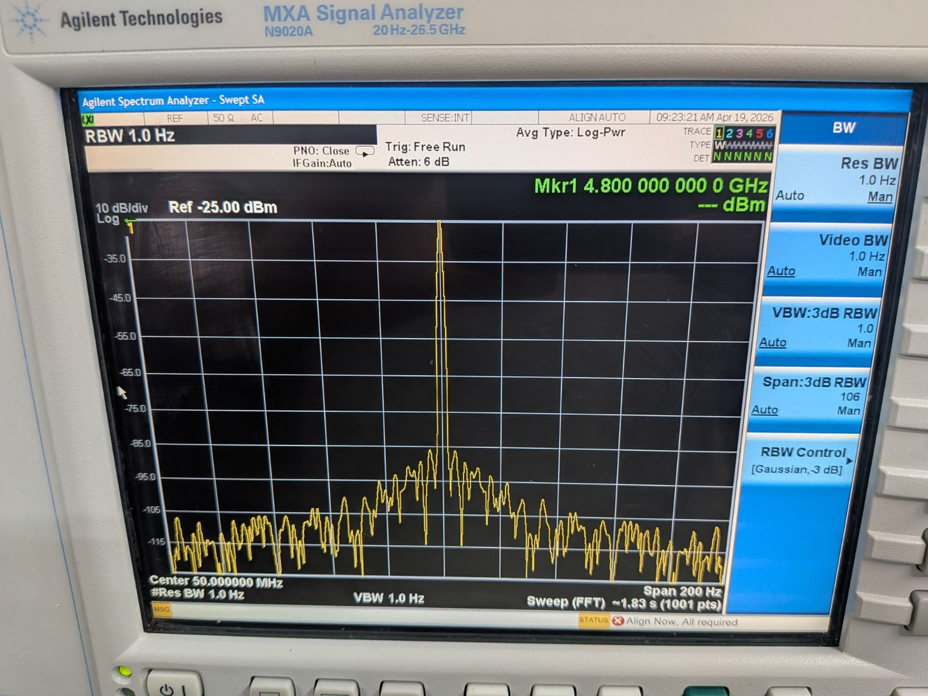This screenshot has height=696, width=928.
Task: Select marker 1 on the trace peak
Action: pos(130,227)
